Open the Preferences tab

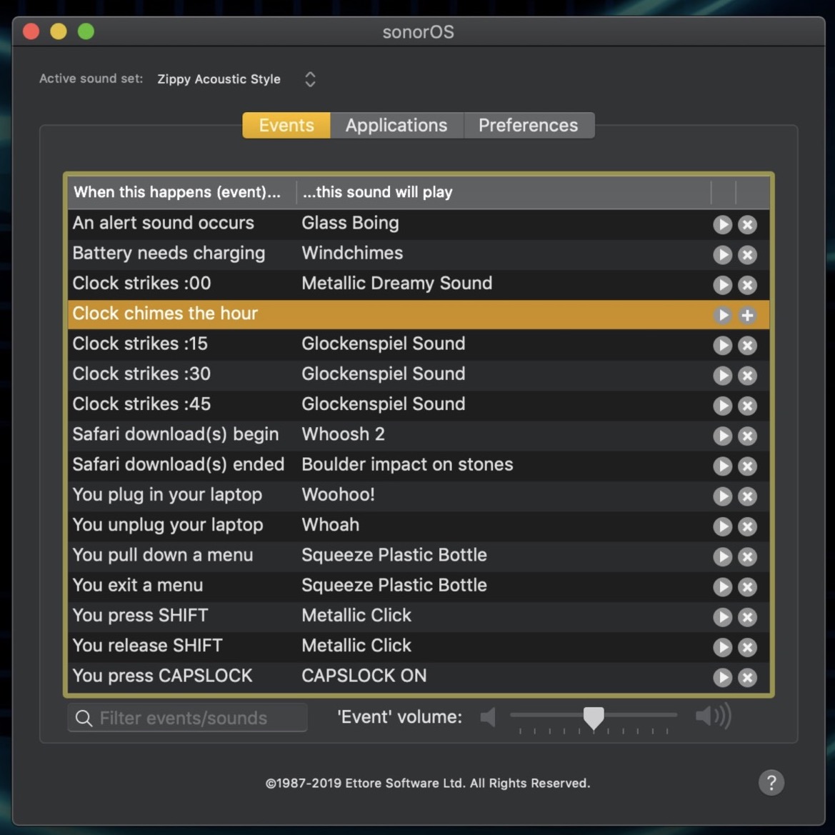tap(528, 125)
